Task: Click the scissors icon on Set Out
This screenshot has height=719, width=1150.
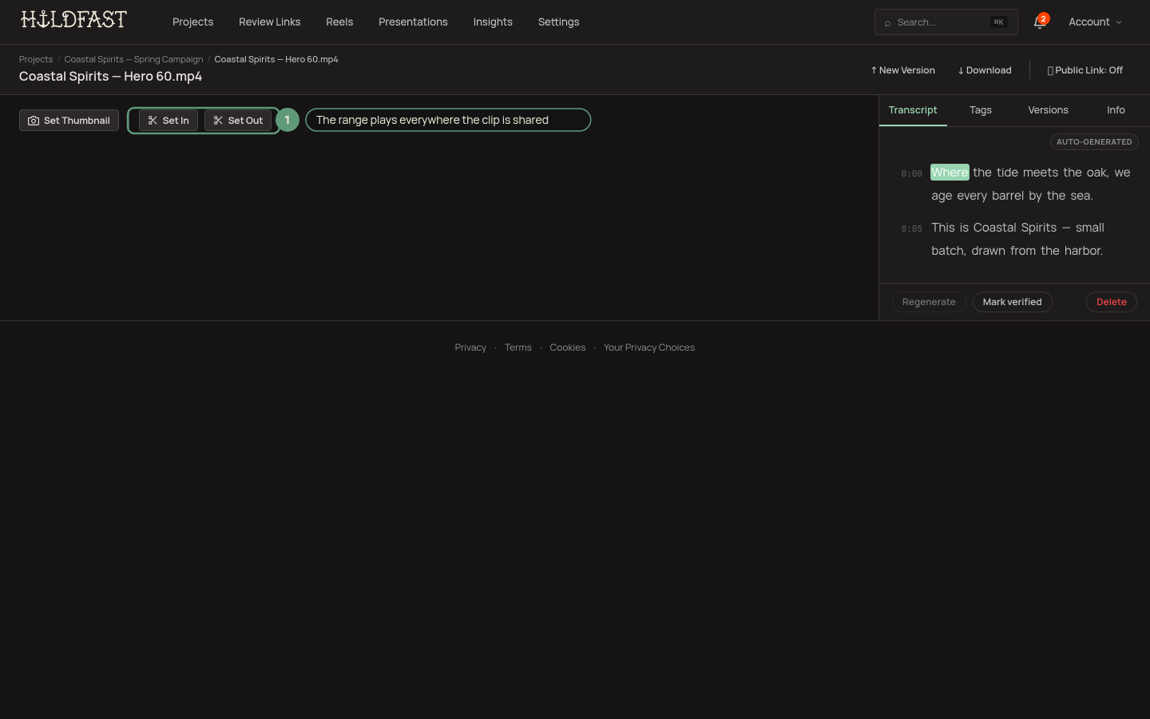Action: pyautogui.click(x=218, y=121)
